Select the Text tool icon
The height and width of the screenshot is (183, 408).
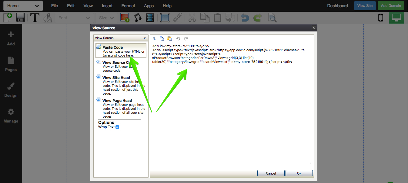coord(35,18)
